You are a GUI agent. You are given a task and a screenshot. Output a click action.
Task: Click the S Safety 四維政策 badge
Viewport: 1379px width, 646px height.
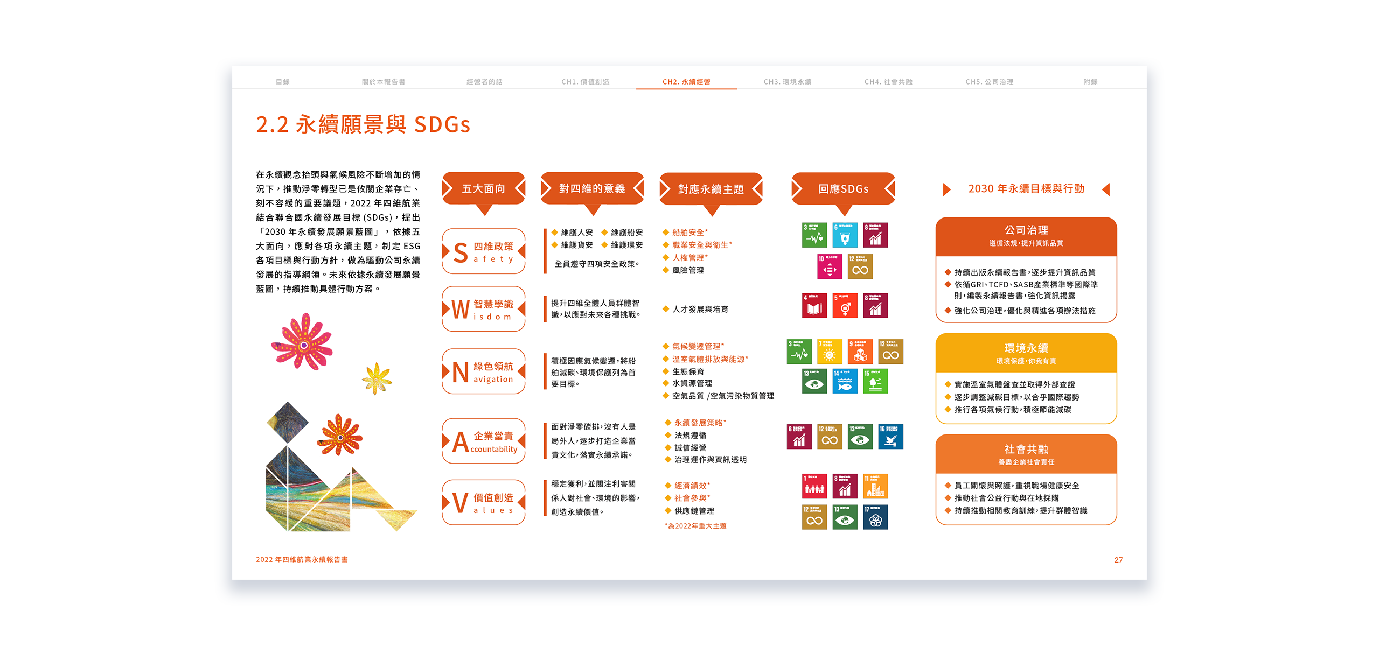point(483,251)
